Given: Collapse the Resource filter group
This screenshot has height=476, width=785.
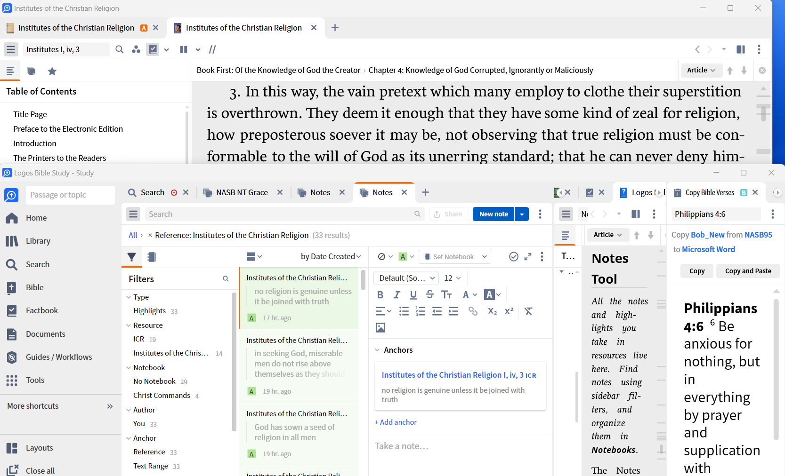Looking at the screenshot, I should 129,325.
